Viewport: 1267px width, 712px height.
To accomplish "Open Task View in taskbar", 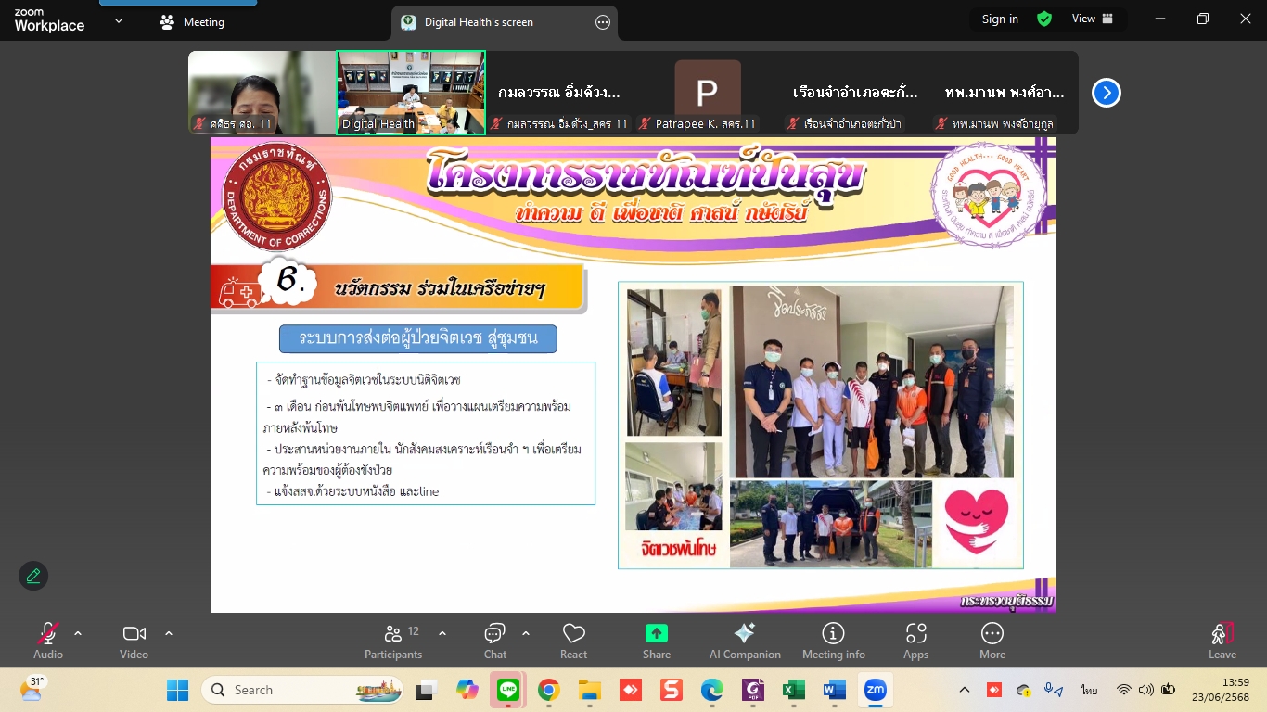I will point(426,690).
